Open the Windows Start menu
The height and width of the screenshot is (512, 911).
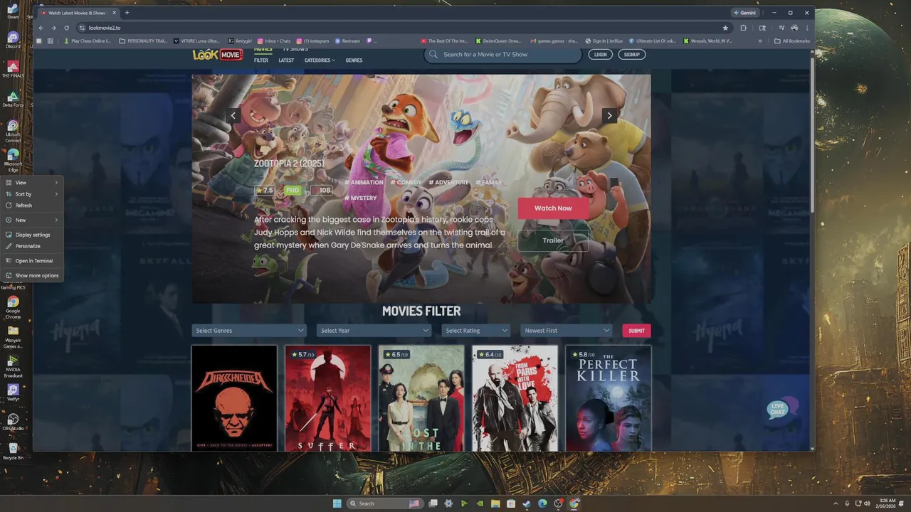click(337, 503)
